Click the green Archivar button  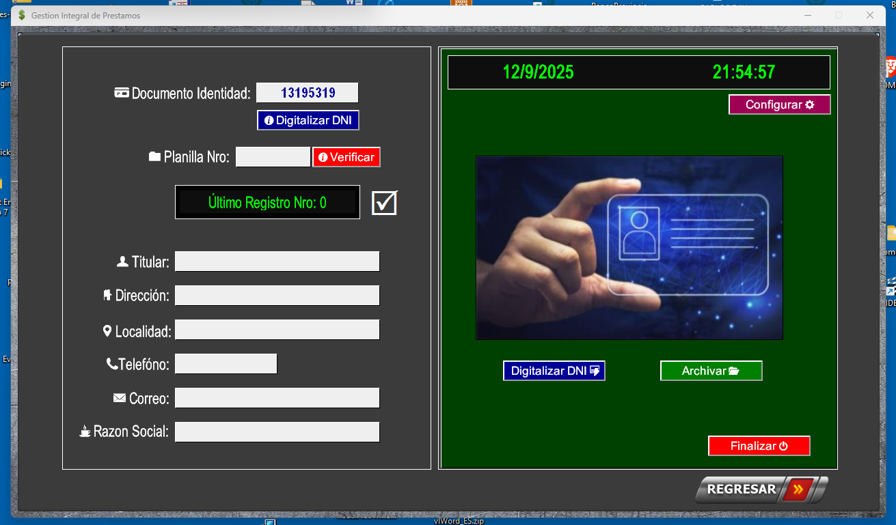(x=711, y=371)
